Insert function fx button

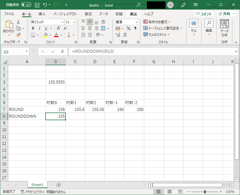(x=63, y=51)
